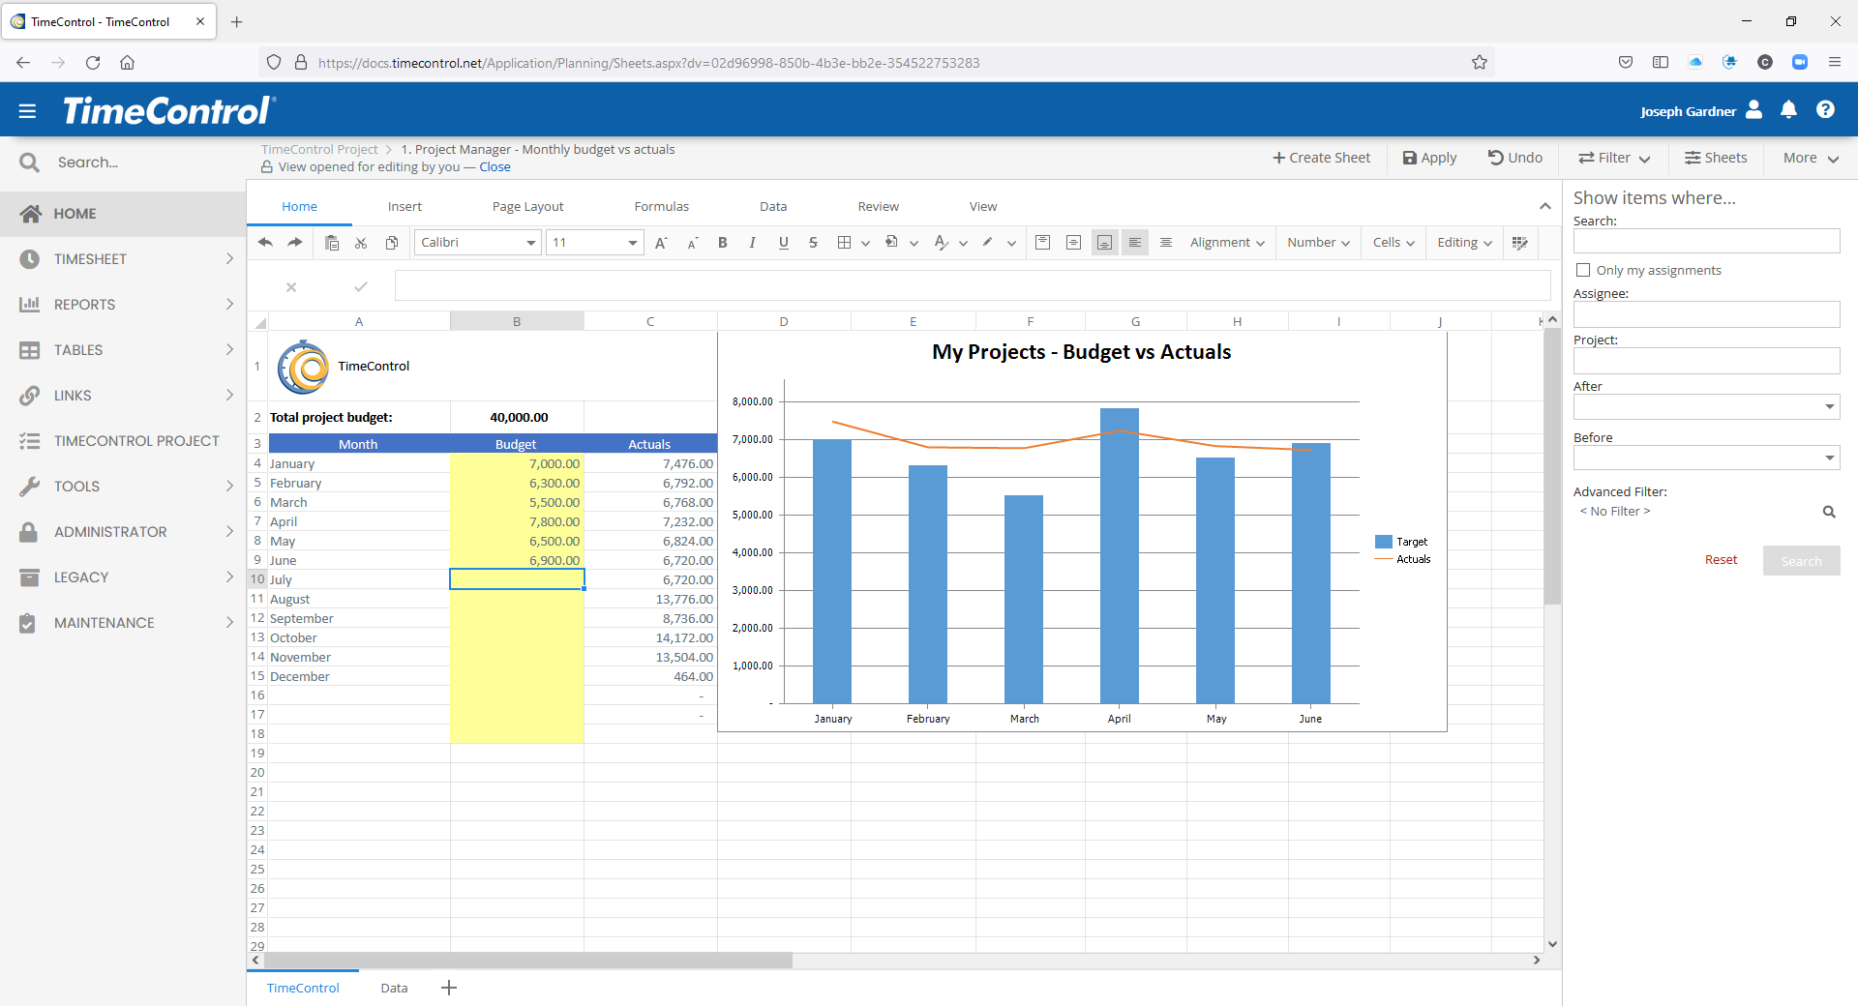This screenshot has width=1858, height=1006.
Task: Click the Close link to end editing
Action: 494,167
